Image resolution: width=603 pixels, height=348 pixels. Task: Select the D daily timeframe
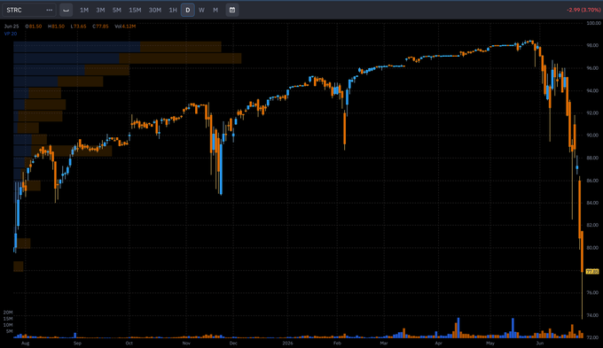(188, 10)
